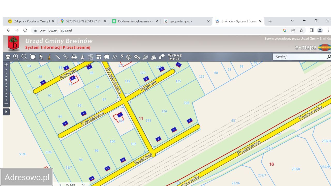The height and width of the screenshot is (186, 331).
Task: Switch to Zdjęcia - Poczta w Onet.pl tab
Action: [x=32, y=21]
